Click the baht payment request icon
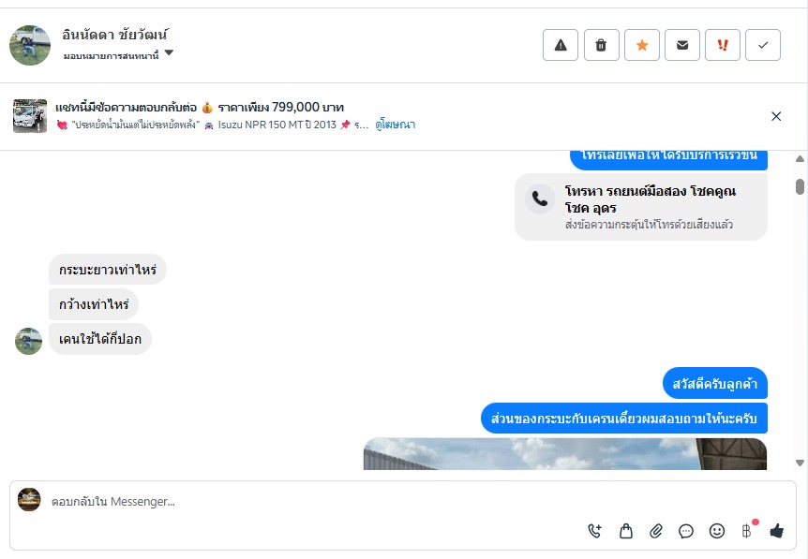 pyautogui.click(x=747, y=531)
